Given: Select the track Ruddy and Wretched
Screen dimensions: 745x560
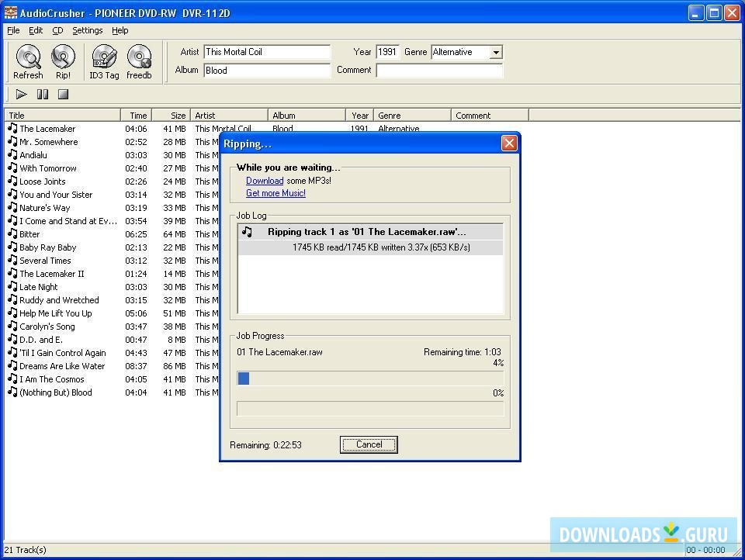Looking at the screenshot, I should [x=60, y=300].
